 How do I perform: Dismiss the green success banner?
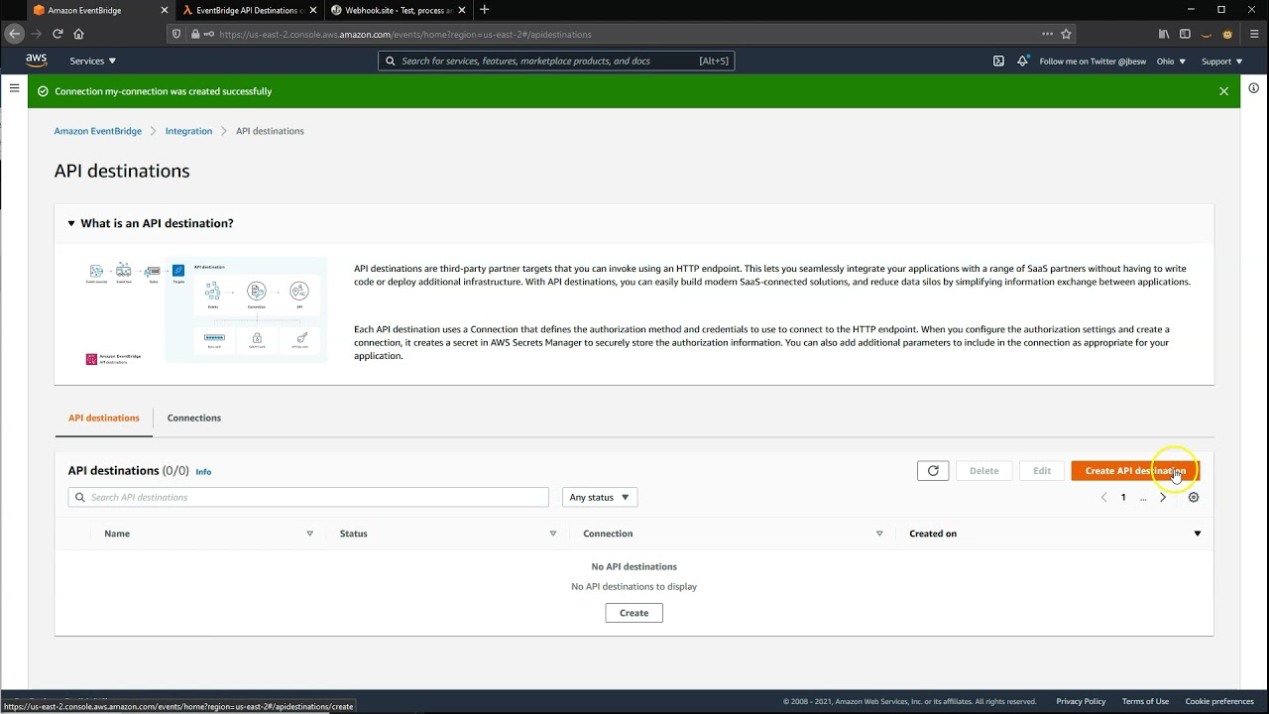pyautogui.click(x=1223, y=91)
